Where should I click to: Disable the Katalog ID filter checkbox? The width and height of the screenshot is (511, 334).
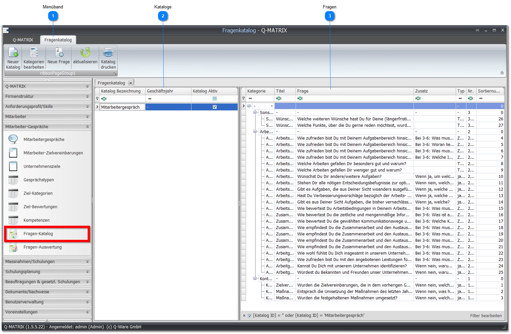point(250,316)
